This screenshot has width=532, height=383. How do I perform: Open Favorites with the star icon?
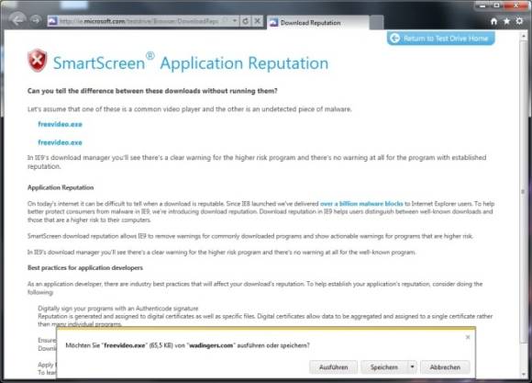point(506,21)
